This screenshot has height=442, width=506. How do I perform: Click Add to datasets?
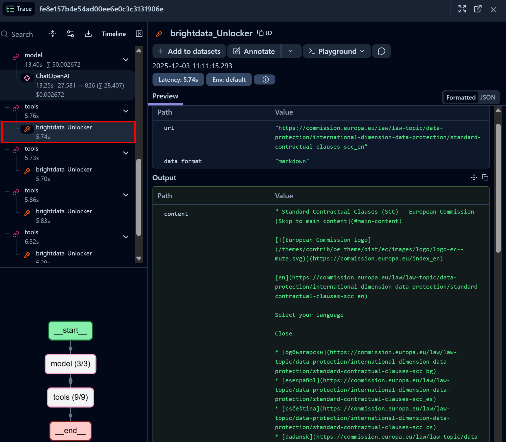click(x=189, y=51)
